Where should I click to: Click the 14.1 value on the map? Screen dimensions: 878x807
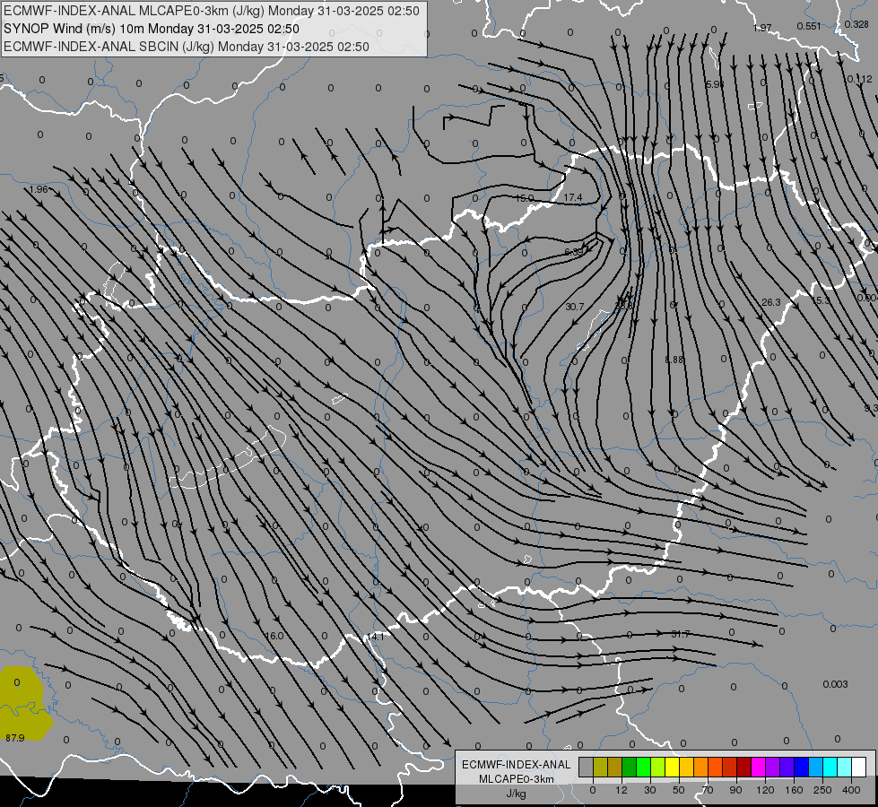pos(375,637)
